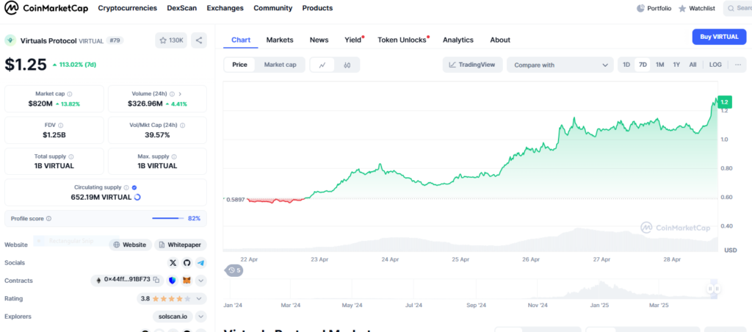
Task: Switch to the Chart tab
Action: (x=241, y=40)
